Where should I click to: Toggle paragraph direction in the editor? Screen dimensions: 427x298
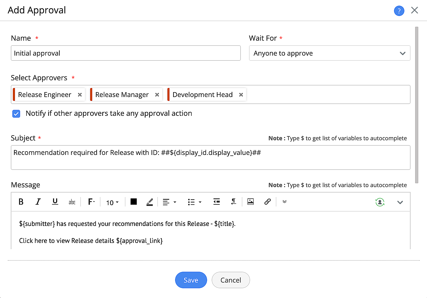[233, 202]
